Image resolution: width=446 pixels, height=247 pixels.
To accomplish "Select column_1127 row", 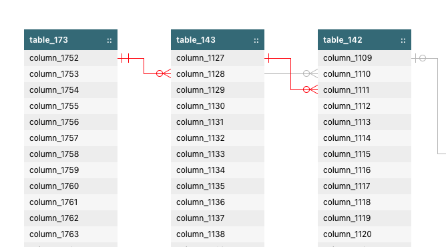I will point(218,58).
